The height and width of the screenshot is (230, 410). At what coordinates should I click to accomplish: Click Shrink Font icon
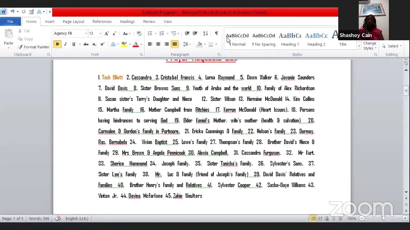pyautogui.click(x=114, y=33)
